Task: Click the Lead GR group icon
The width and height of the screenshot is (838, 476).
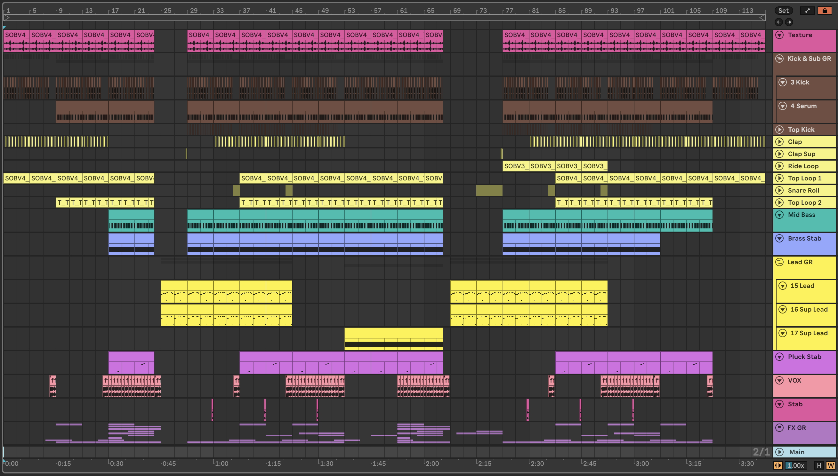Action: point(779,262)
